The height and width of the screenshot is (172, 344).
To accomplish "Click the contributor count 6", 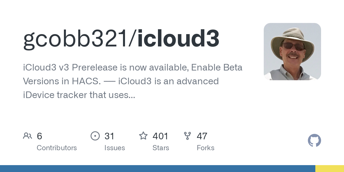I will (x=40, y=136).
